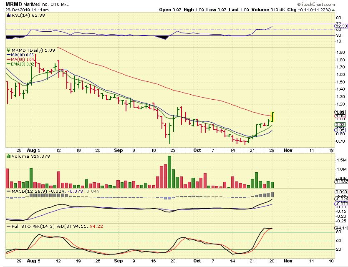This screenshot has height=267, width=348.
Task: Click the 1.5M volume axis label
Action: coord(342,160)
